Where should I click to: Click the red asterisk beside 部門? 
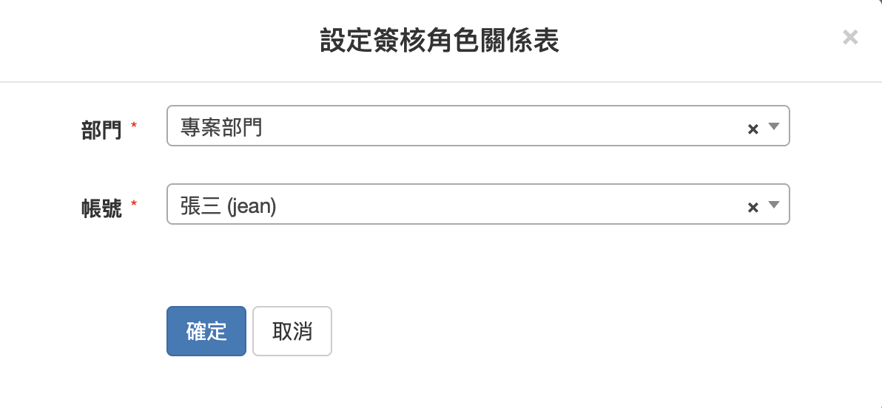click(x=133, y=125)
